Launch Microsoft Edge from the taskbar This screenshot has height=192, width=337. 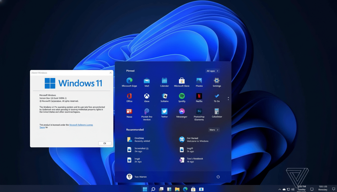tap(185, 189)
